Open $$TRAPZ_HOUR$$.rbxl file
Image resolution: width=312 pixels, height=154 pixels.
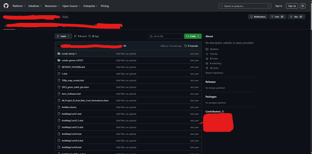(73, 67)
